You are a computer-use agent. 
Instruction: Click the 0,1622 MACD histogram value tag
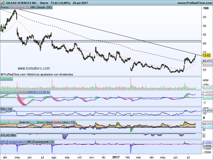[207, 98]
